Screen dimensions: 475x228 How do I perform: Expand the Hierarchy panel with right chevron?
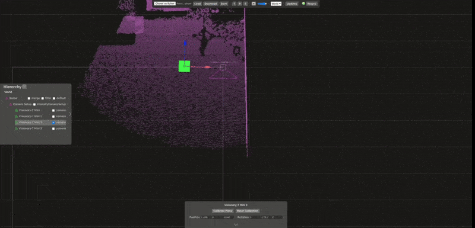coord(70,114)
